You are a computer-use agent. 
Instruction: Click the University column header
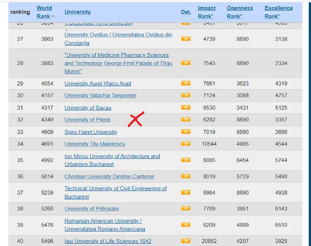click(x=77, y=12)
